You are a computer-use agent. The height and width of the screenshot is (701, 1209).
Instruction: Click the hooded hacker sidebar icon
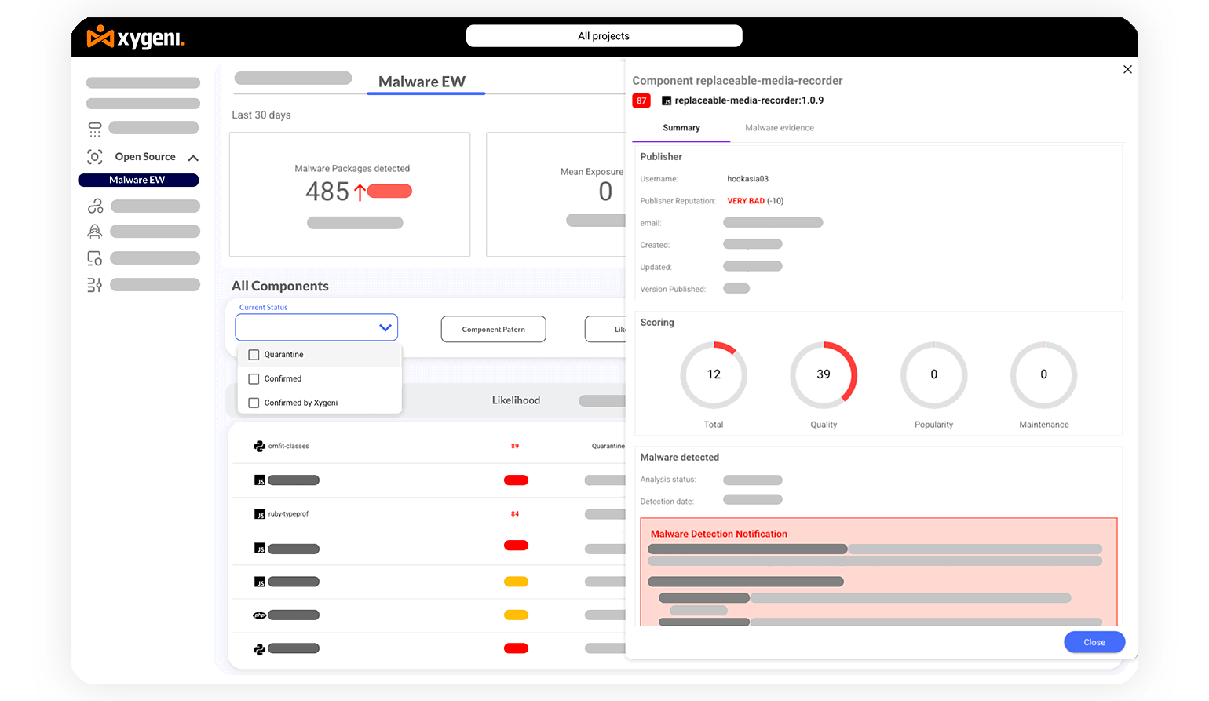pyautogui.click(x=95, y=232)
